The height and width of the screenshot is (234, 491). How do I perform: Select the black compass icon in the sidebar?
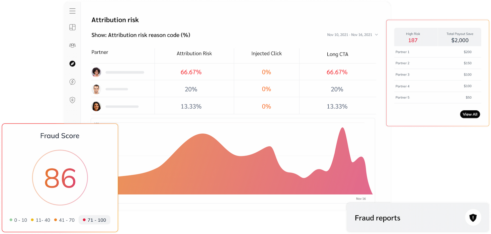72,64
